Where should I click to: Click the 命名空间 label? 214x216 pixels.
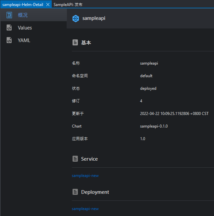pos(80,76)
